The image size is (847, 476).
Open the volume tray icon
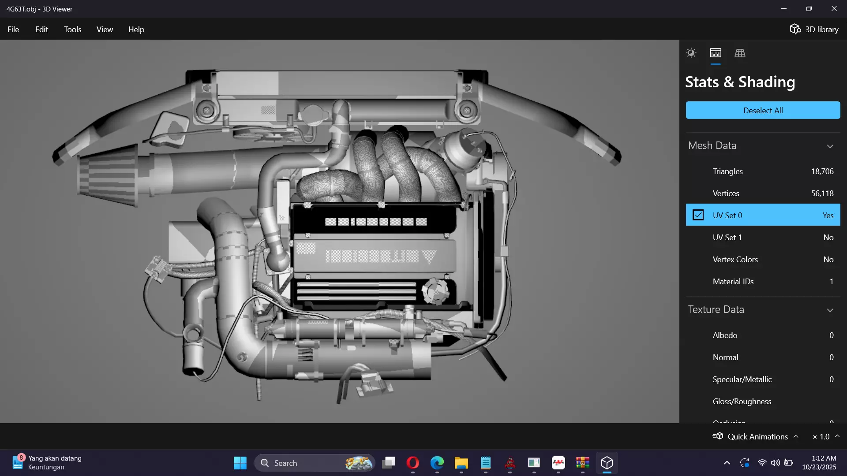(x=775, y=463)
